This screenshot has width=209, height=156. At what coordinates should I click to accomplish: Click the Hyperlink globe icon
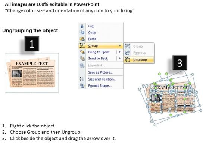(82, 65)
